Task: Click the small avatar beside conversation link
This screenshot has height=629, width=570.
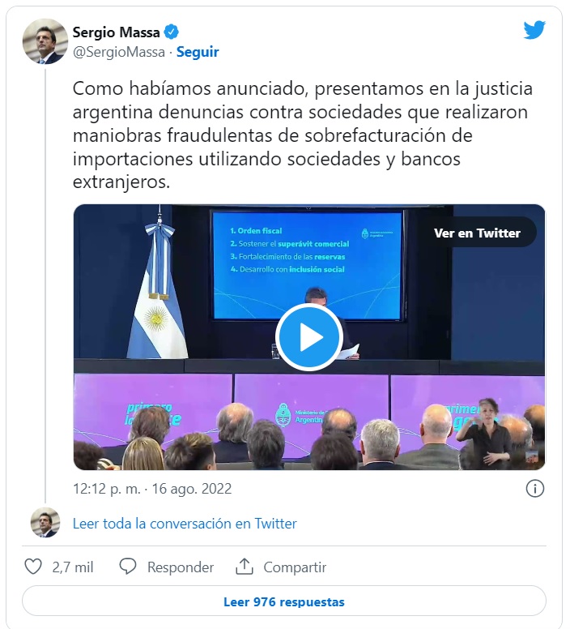Action: coord(45,523)
